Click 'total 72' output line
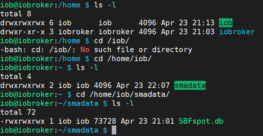The image size is (263, 136). [x=18, y=112]
